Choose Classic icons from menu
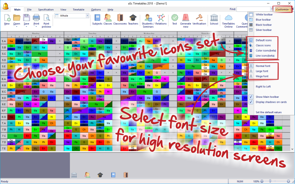The height and width of the screenshot is (184, 295). click(x=263, y=45)
